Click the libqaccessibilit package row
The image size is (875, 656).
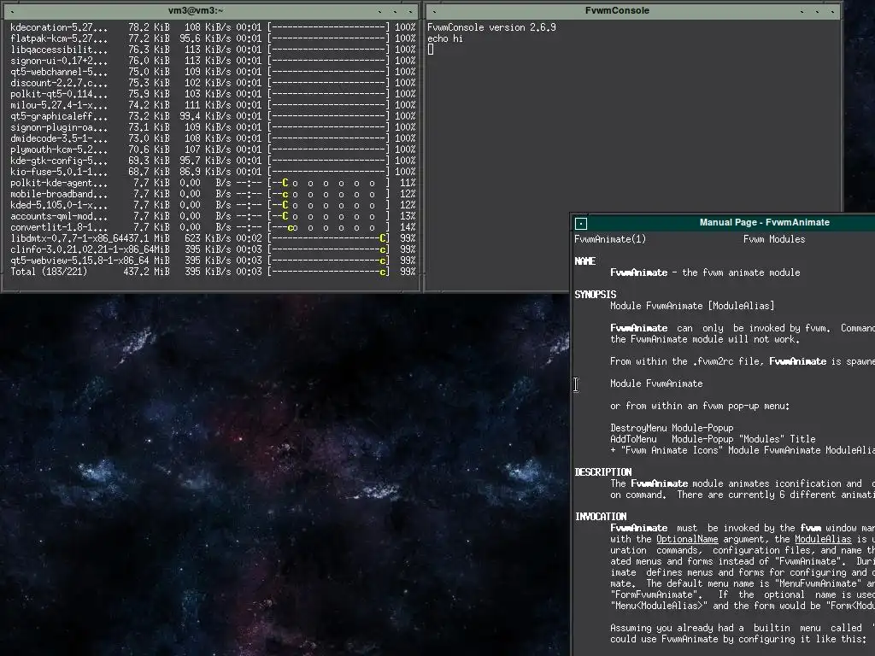(213, 50)
